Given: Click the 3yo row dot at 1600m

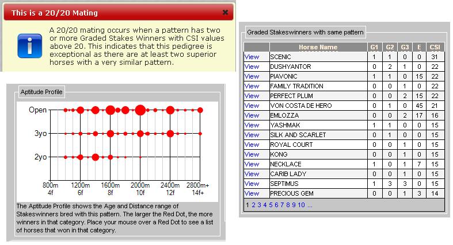Looking at the screenshot, I should point(111,134).
